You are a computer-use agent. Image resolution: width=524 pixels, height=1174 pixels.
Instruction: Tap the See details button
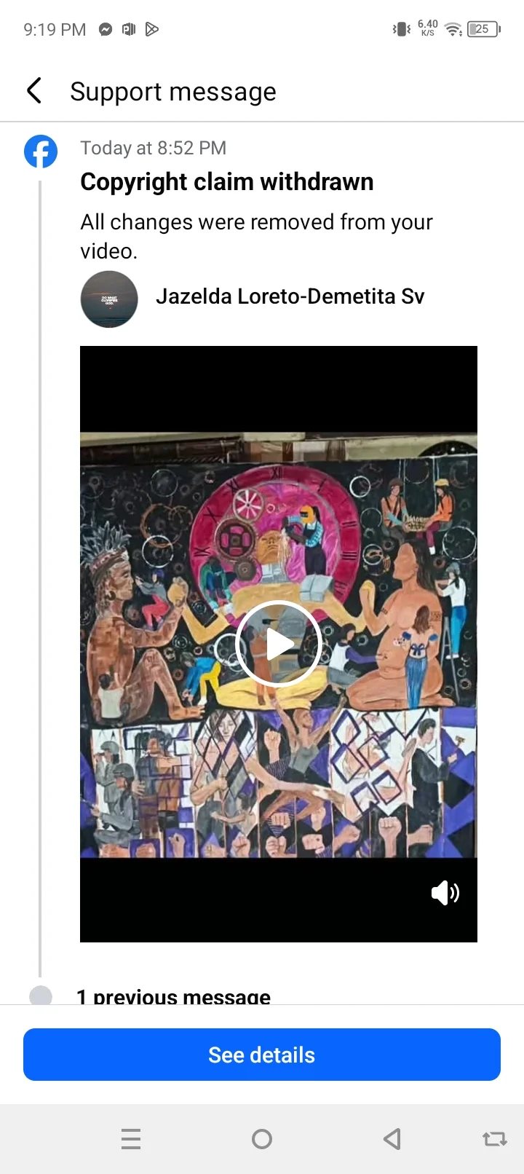pos(262,1055)
